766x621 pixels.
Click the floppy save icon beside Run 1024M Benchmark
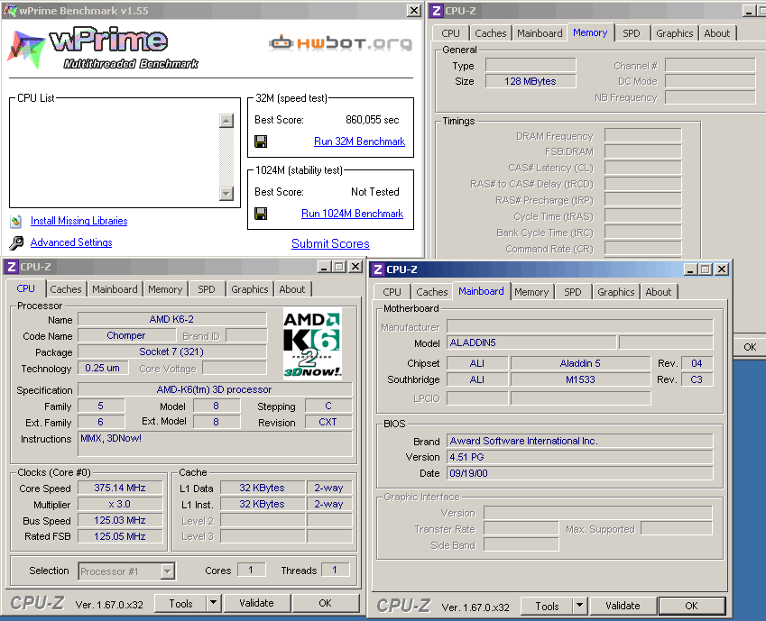261,214
